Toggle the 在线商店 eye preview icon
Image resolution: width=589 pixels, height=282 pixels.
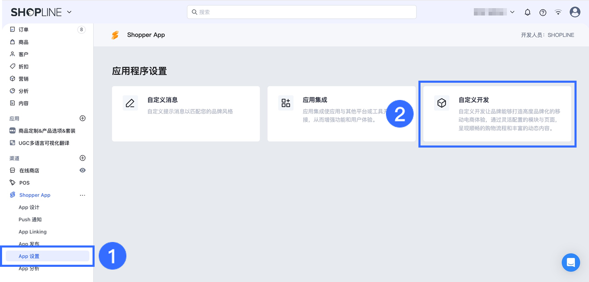click(x=83, y=170)
